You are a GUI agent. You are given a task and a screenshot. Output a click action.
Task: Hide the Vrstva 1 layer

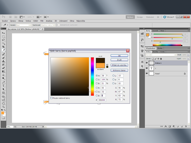click(147, 63)
